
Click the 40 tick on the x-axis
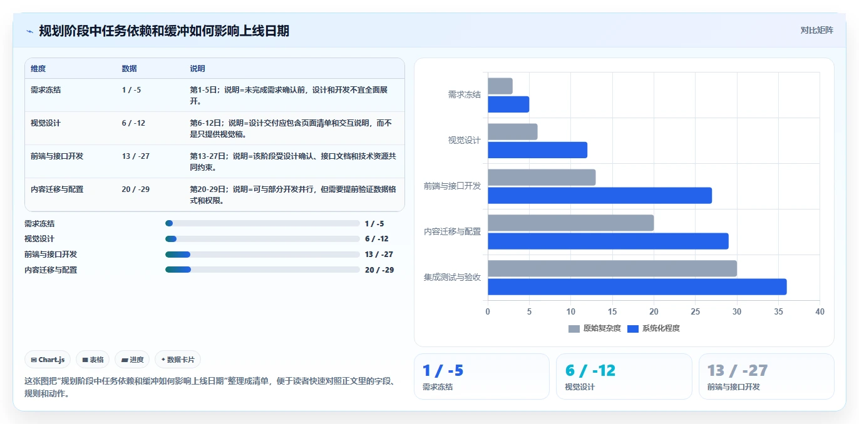click(x=820, y=311)
